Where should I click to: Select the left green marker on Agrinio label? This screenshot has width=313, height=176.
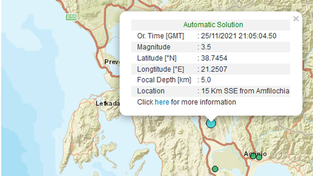253,156
